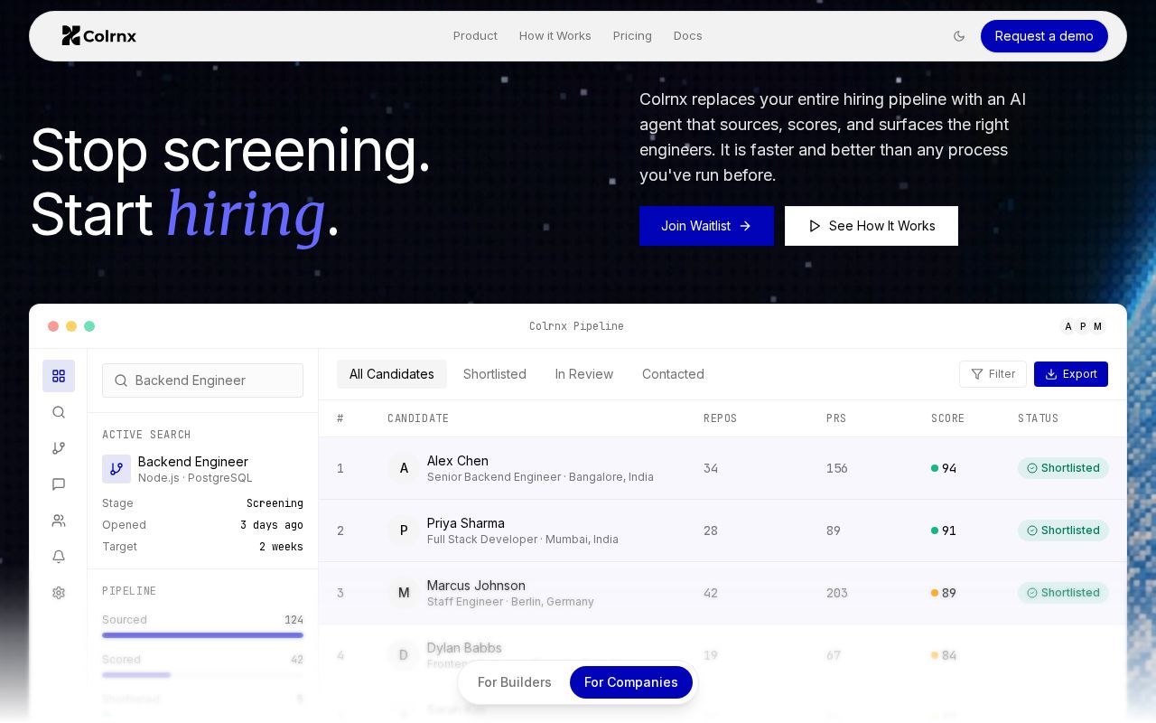Toggle dark mode moon icon

[959, 36]
